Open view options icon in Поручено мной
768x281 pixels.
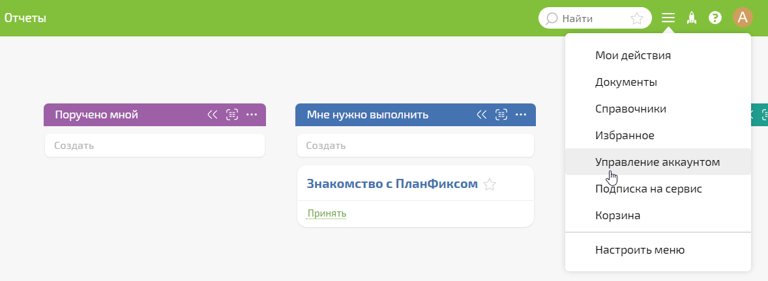coord(232,114)
